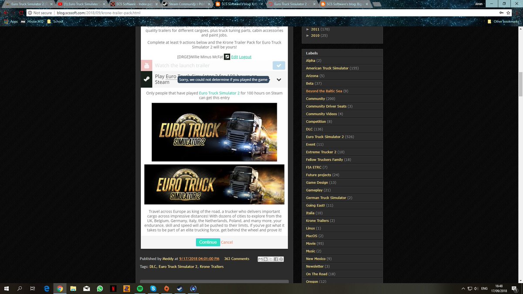Open File Explorer from the taskbar
The height and width of the screenshot is (294, 523).
(73, 288)
